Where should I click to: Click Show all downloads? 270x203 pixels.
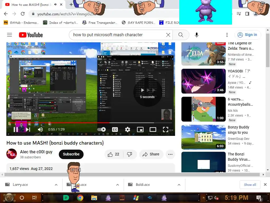[x=250, y=185]
